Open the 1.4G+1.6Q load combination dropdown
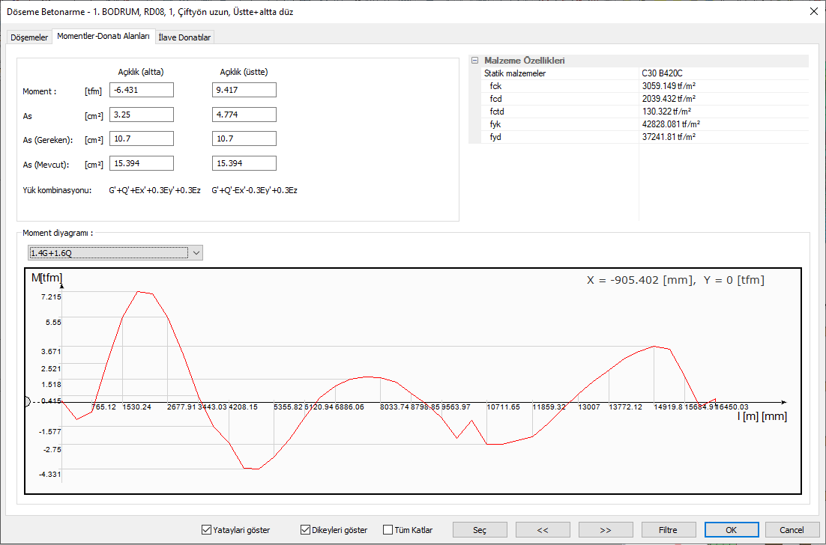Image resolution: width=826 pixels, height=545 pixels. pos(196,253)
